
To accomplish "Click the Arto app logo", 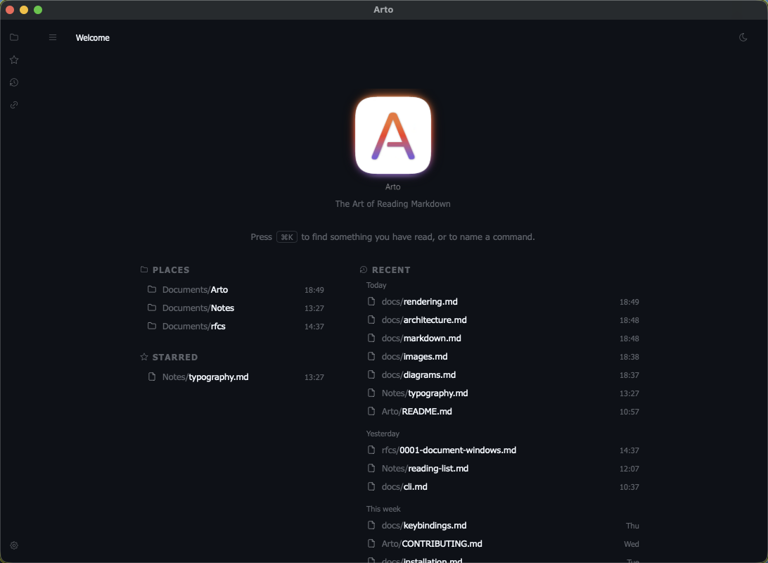I will (x=393, y=135).
